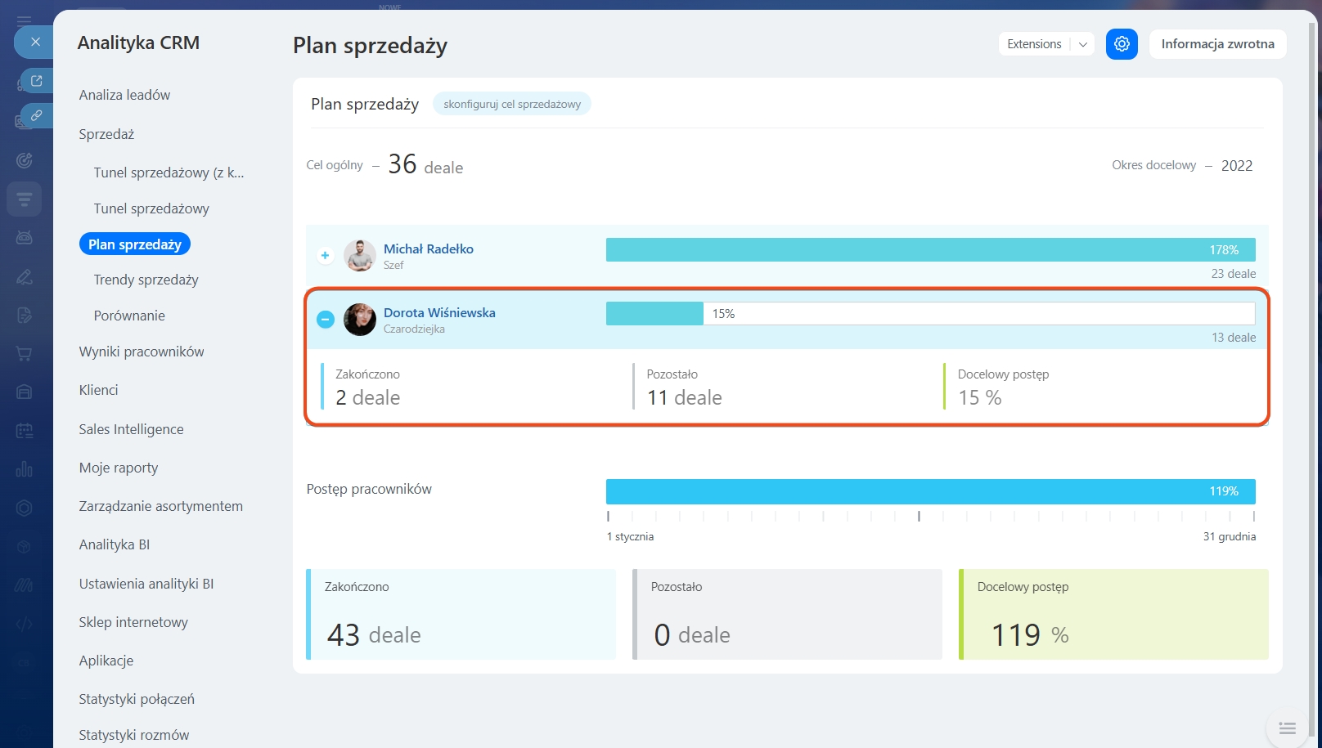
Task: Collapse Dorota Wiśniewska's plan details
Action: [326, 320]
